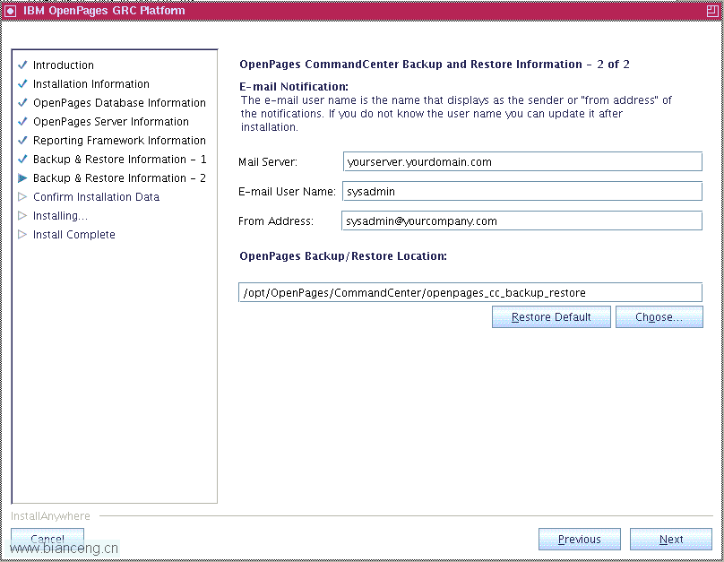Click the pending arrow beside Installing...

point(22,216)
